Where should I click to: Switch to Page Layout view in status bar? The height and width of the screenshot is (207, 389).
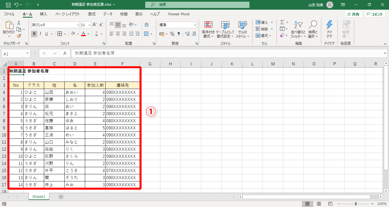319,204
